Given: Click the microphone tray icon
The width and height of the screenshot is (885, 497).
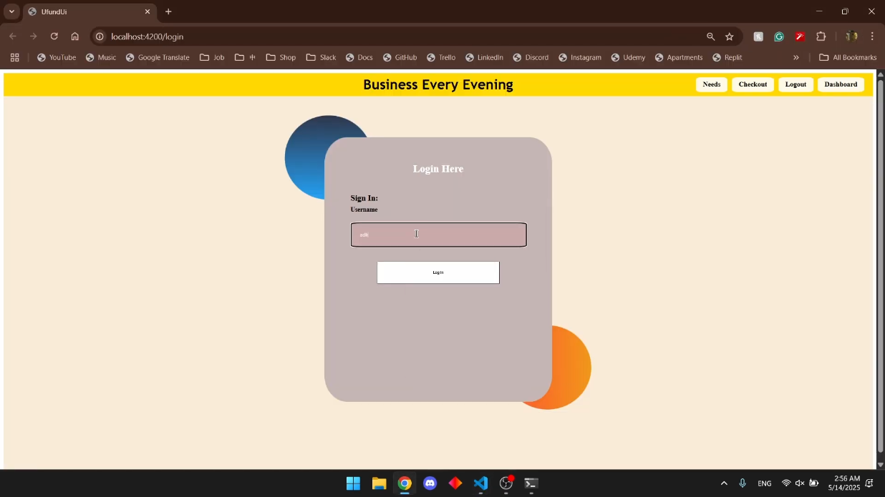Looking at the screenshot, I should 743,483.
